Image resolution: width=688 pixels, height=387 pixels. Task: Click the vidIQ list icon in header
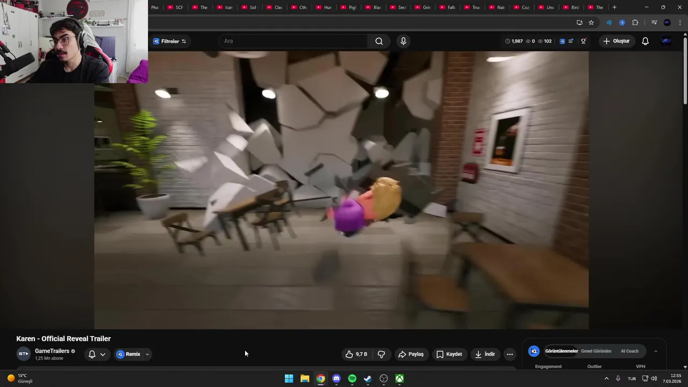[x=571, y=41]
